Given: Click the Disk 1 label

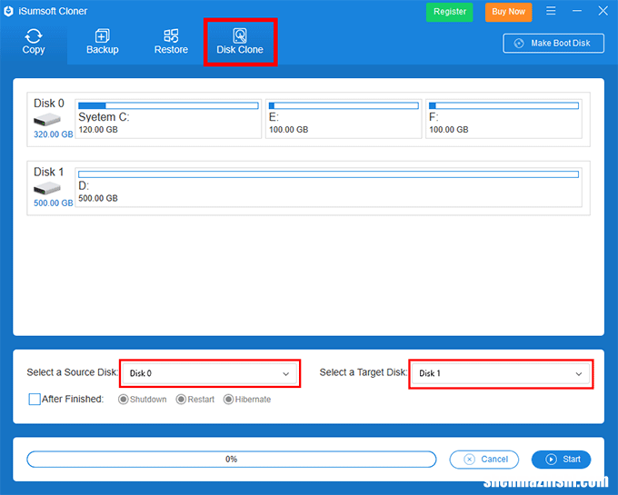Looking at the screenshot, I should pos(49,172).
